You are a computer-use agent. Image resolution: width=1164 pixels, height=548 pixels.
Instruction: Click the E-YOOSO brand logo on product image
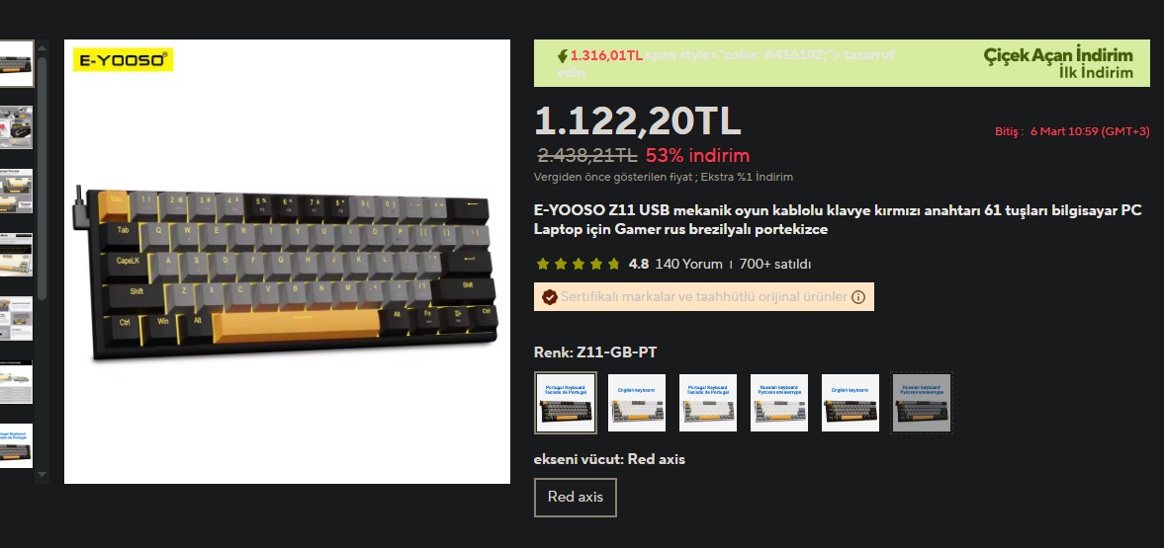(123, 60)
